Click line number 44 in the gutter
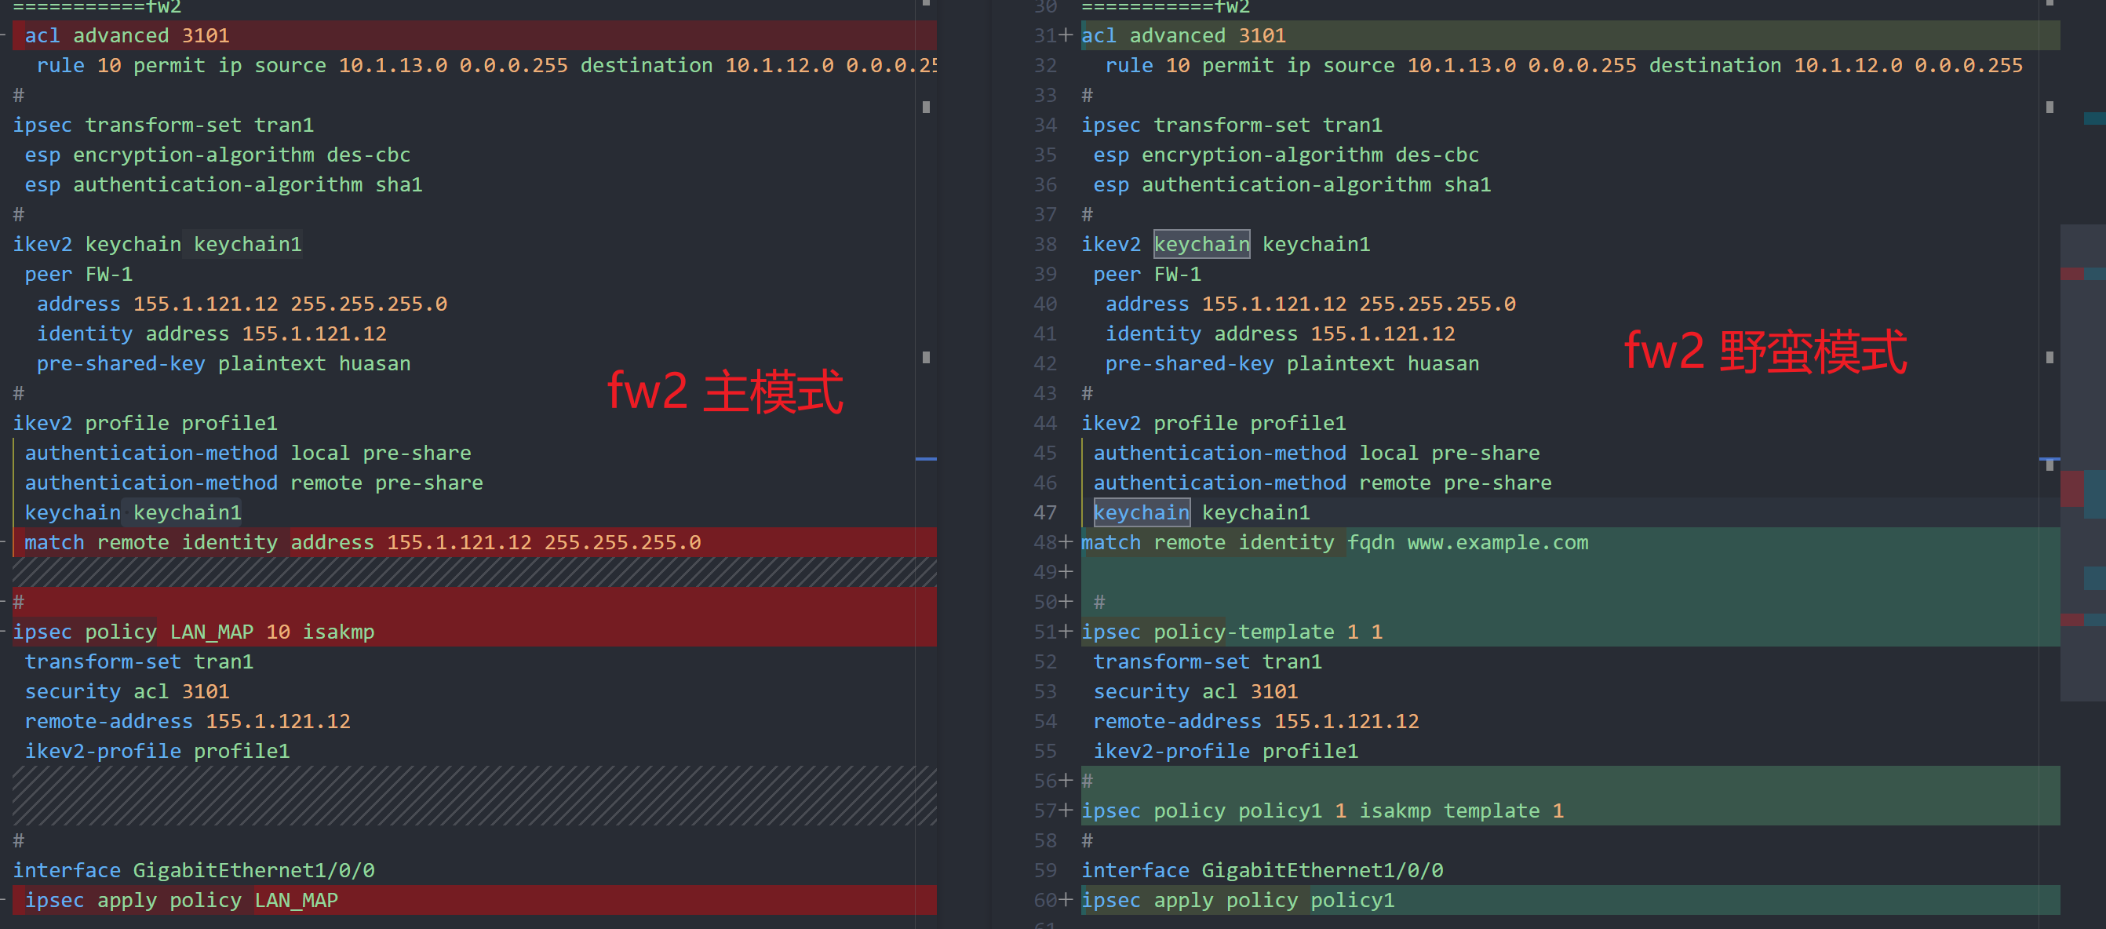This screenshot has height=929, width=2106. pyautogui.click(x=1045, y=423)
